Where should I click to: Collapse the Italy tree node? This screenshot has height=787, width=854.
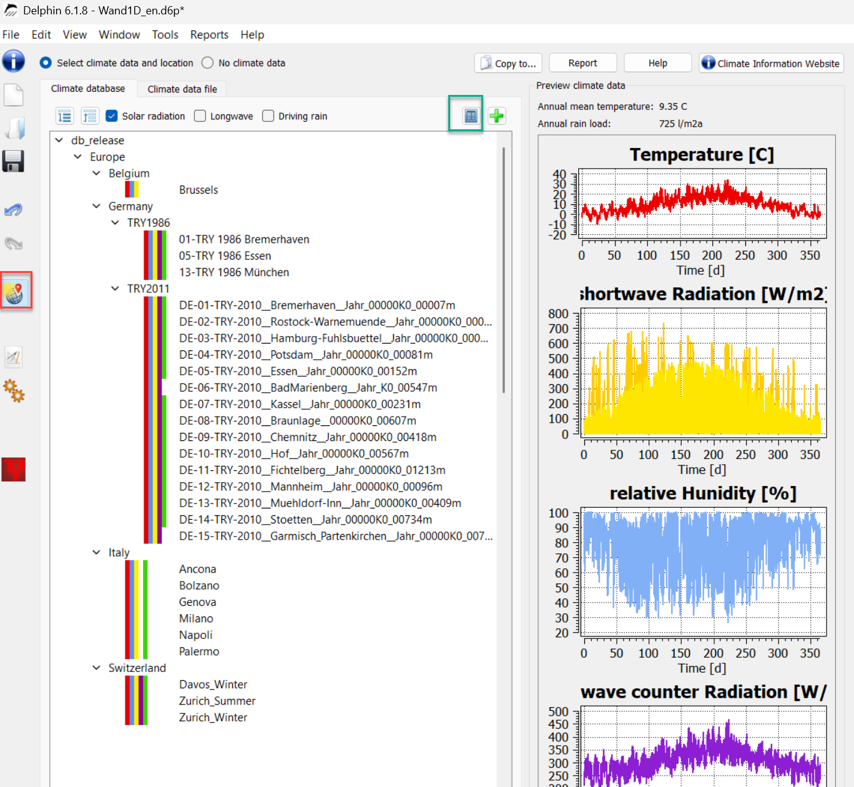[x=96, y=552]
